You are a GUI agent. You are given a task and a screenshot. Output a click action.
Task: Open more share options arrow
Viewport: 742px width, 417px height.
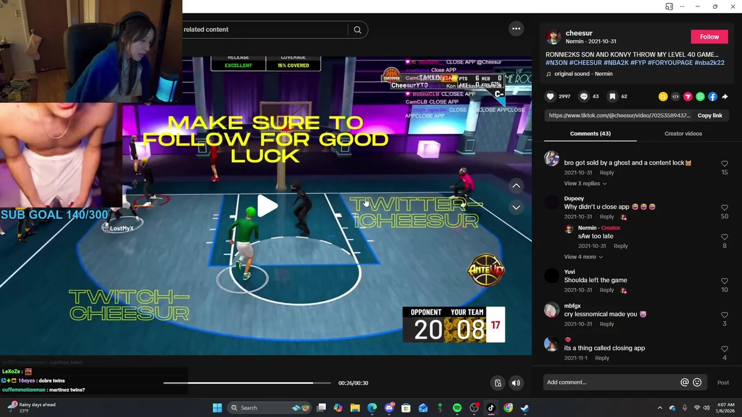click(x=725, y=97)
